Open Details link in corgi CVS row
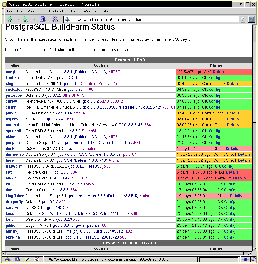Image resolution: width=258 pixels, height=264 pixels. pyautogui.click(x=219, y=72)
